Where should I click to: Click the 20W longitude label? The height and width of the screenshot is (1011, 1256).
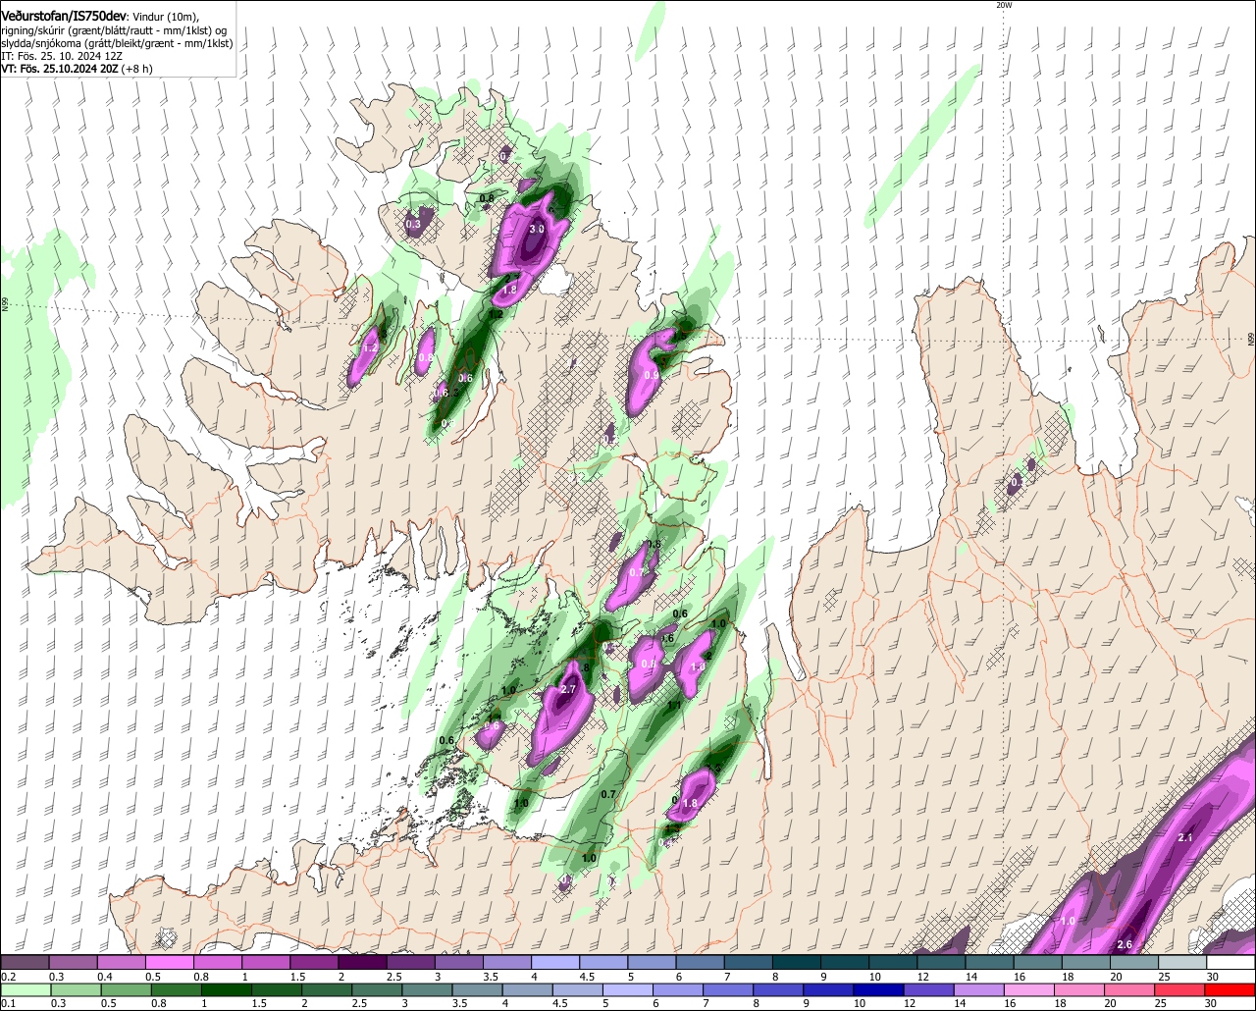pyautogui.click(x=1004, y=5)
